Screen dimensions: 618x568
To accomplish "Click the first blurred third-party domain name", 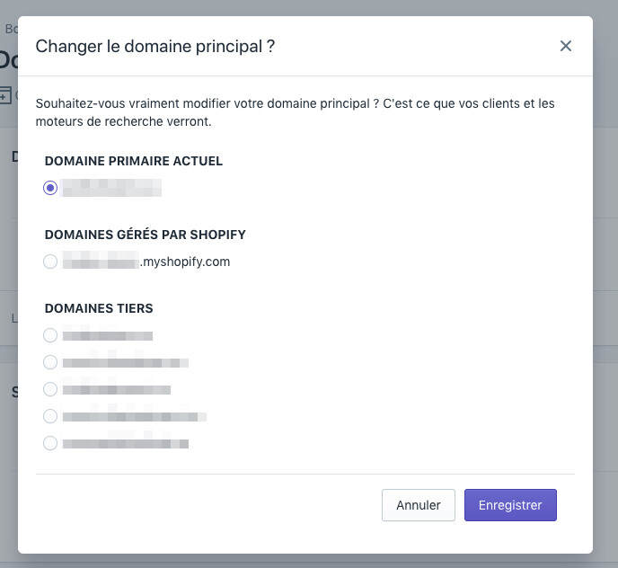I will 108,335.
